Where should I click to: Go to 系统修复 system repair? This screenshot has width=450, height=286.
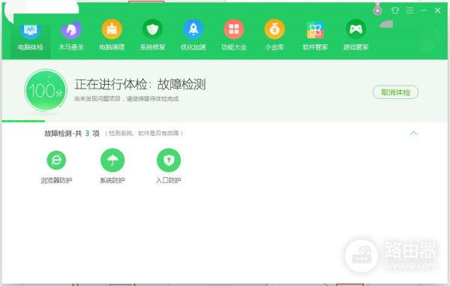(152, 36)
